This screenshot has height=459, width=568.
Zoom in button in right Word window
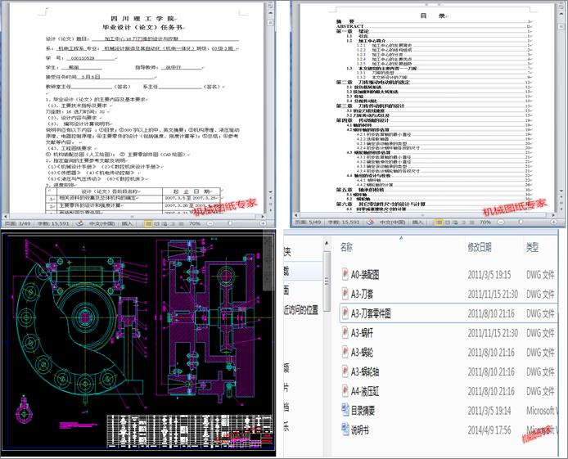[553, 222]
